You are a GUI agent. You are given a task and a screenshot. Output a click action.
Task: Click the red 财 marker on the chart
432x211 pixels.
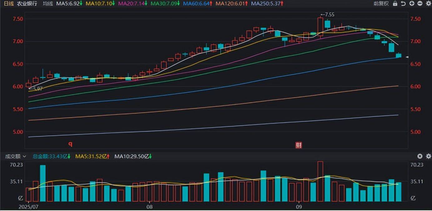click(x=299, y=145)
